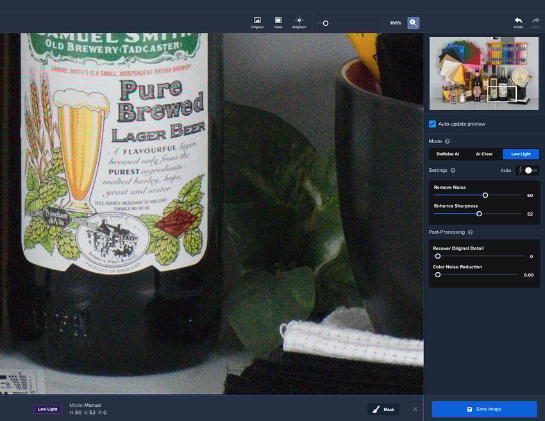
Task: Click the navigator preview thumbnail
Action: (484, 73)
